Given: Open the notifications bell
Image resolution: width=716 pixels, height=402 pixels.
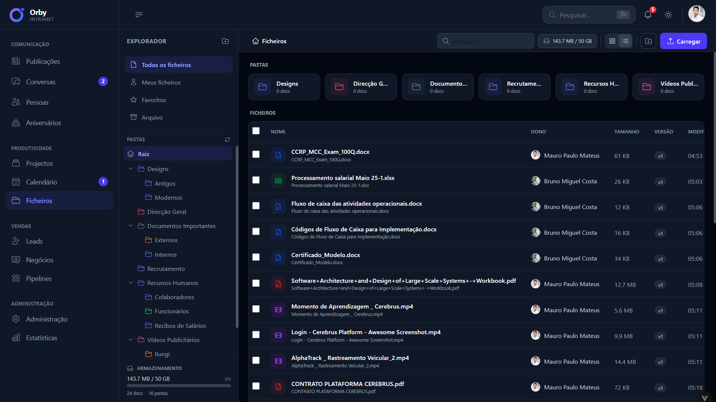Looking at the screenshot, I should (x=648, y=15).
